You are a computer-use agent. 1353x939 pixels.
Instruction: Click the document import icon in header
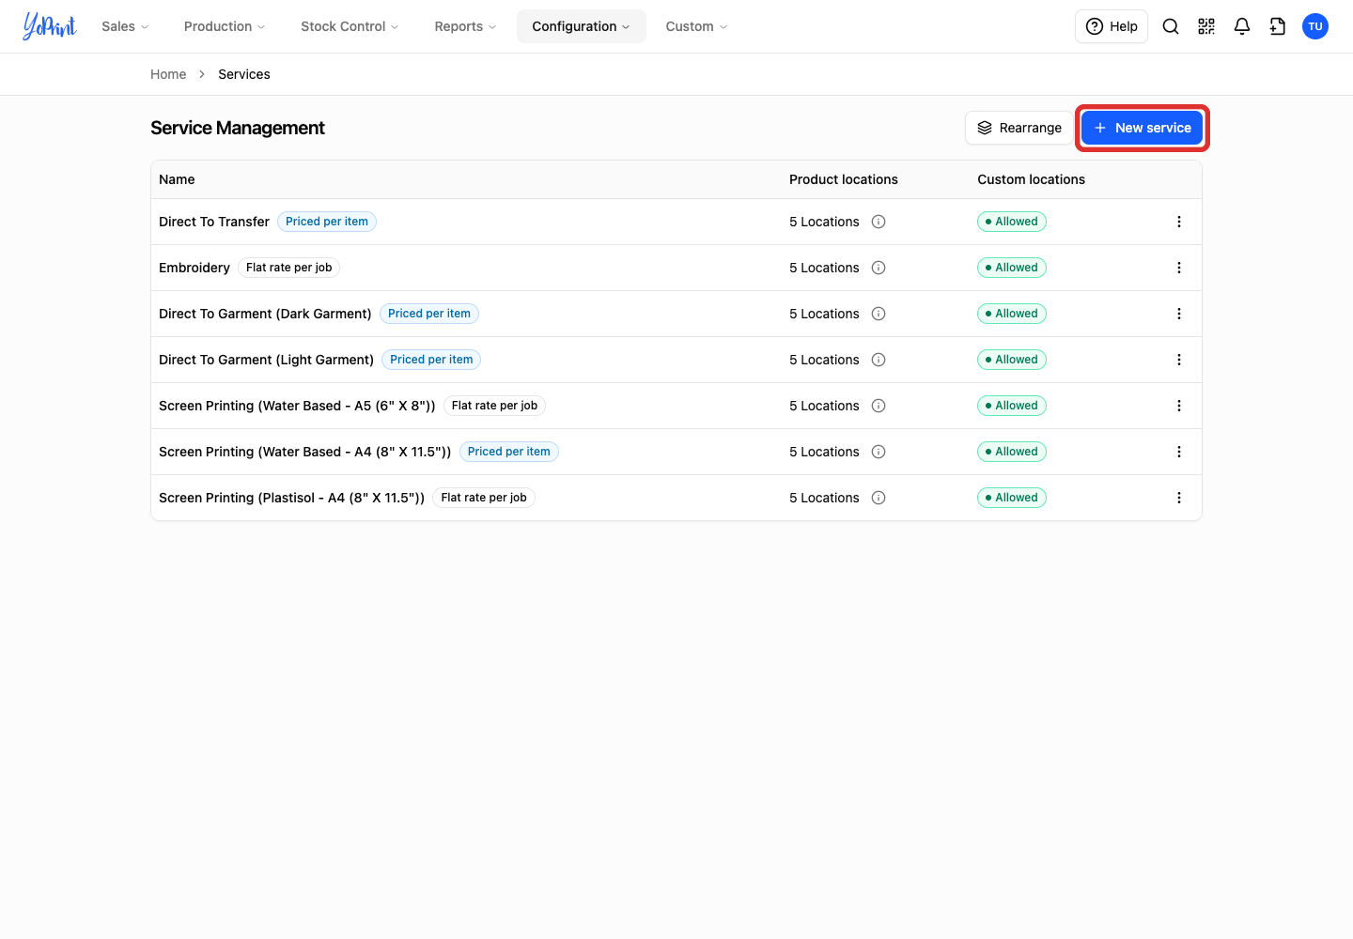(x=1278, y=26)
